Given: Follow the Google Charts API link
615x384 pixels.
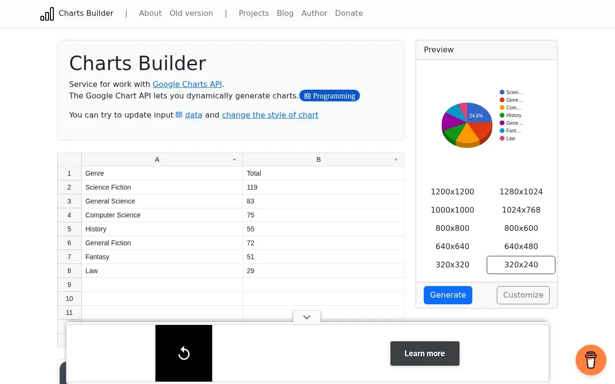Looking at the screenshot, I should (x=187, y=84).
